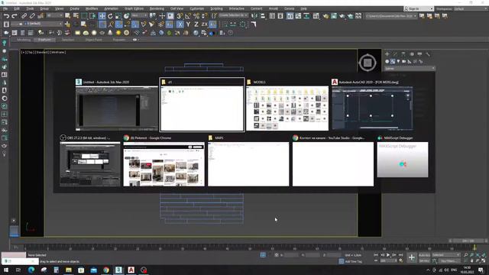Click the Auto Key button
This screenshot has width=489, height=275.
tap(424, 255)
